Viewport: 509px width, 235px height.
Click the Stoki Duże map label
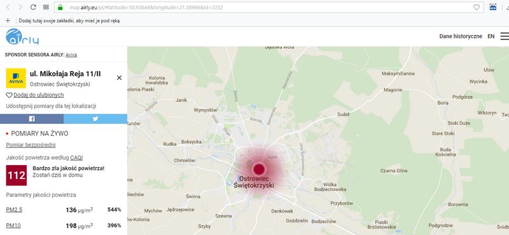coord(459,123)
